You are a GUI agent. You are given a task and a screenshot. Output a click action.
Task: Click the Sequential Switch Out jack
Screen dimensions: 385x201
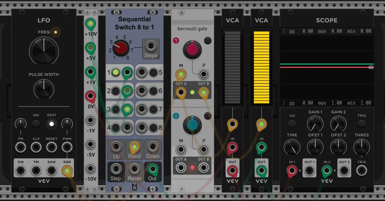[x=152, y=169]
